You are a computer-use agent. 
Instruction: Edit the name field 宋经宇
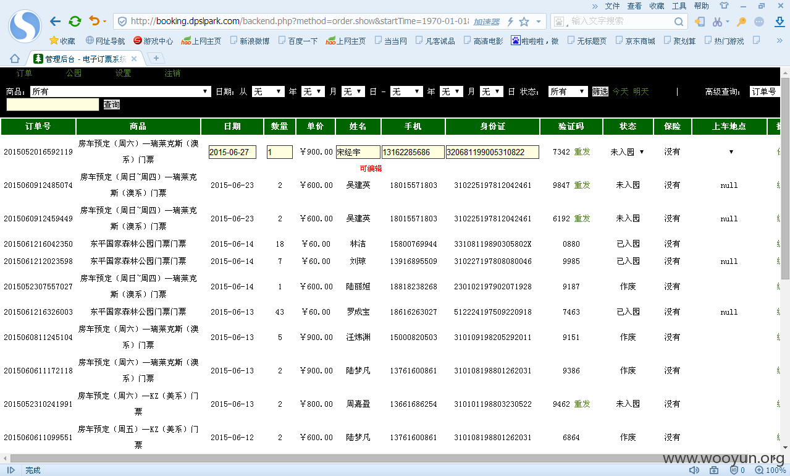358,152
